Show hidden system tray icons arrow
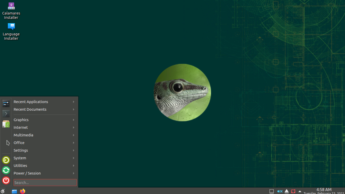 (x=300, y=191)
